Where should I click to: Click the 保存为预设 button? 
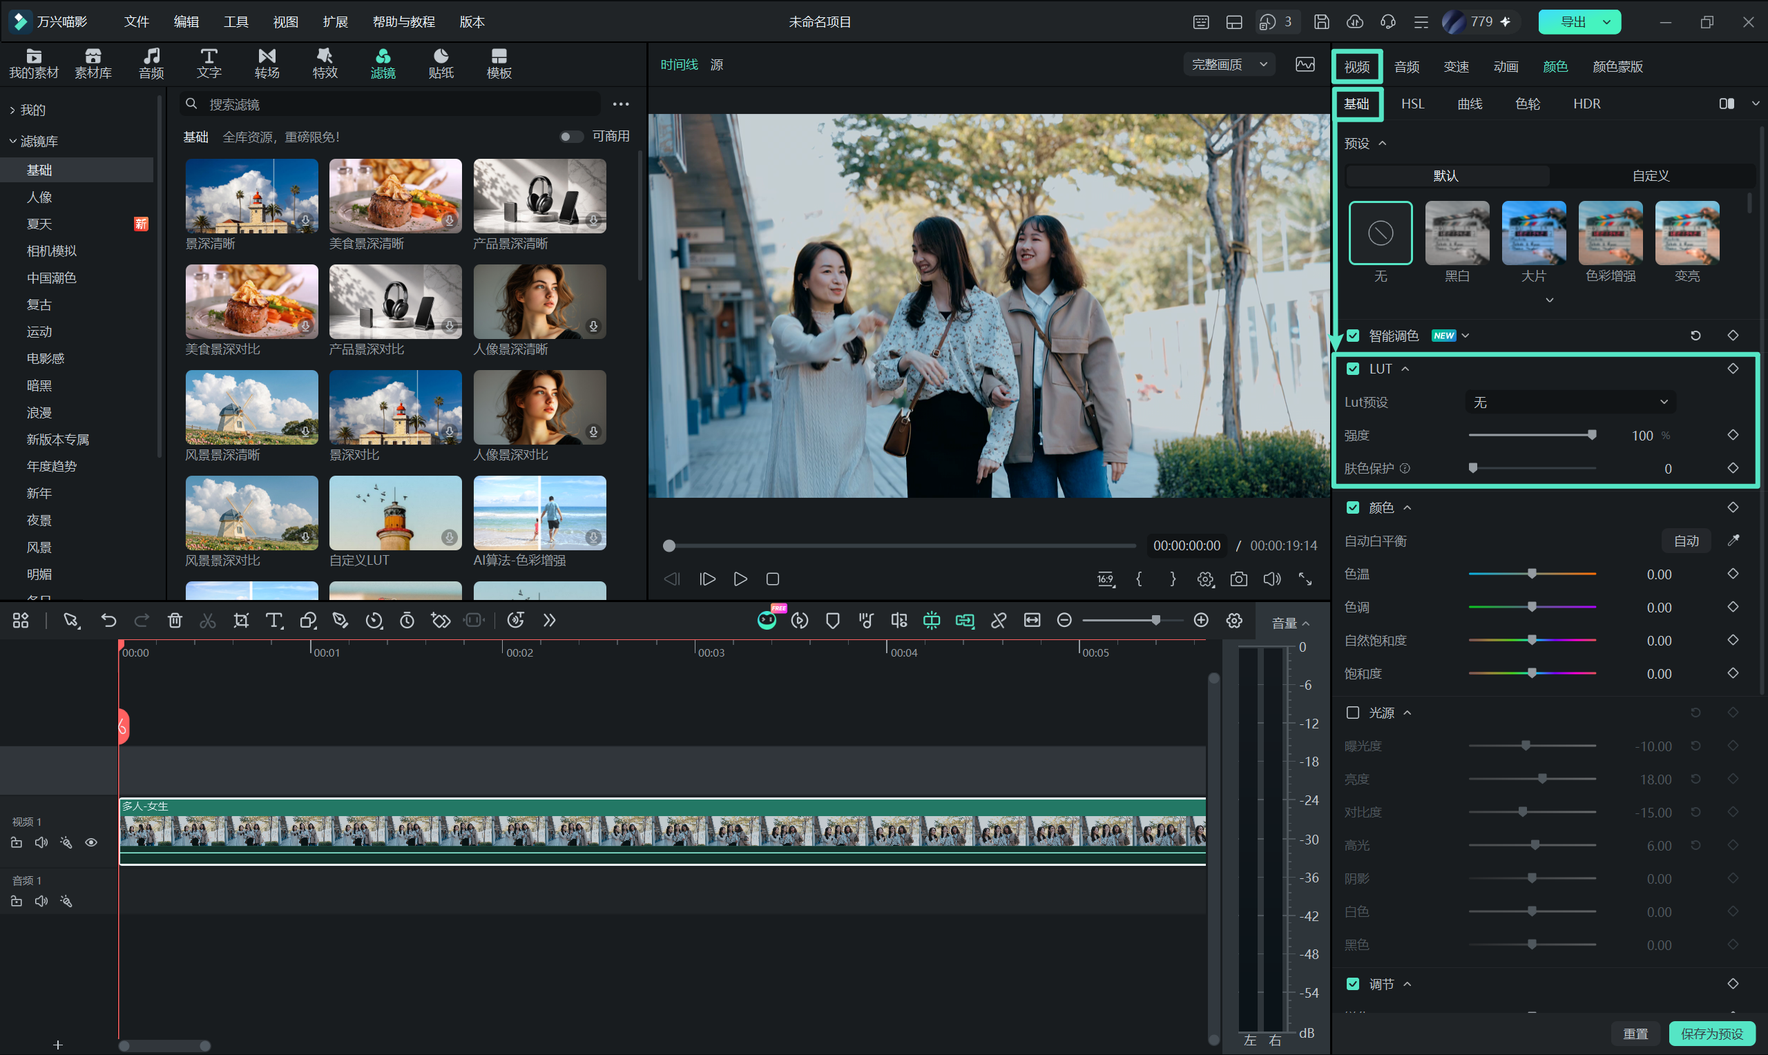tap(1711, 1033)
